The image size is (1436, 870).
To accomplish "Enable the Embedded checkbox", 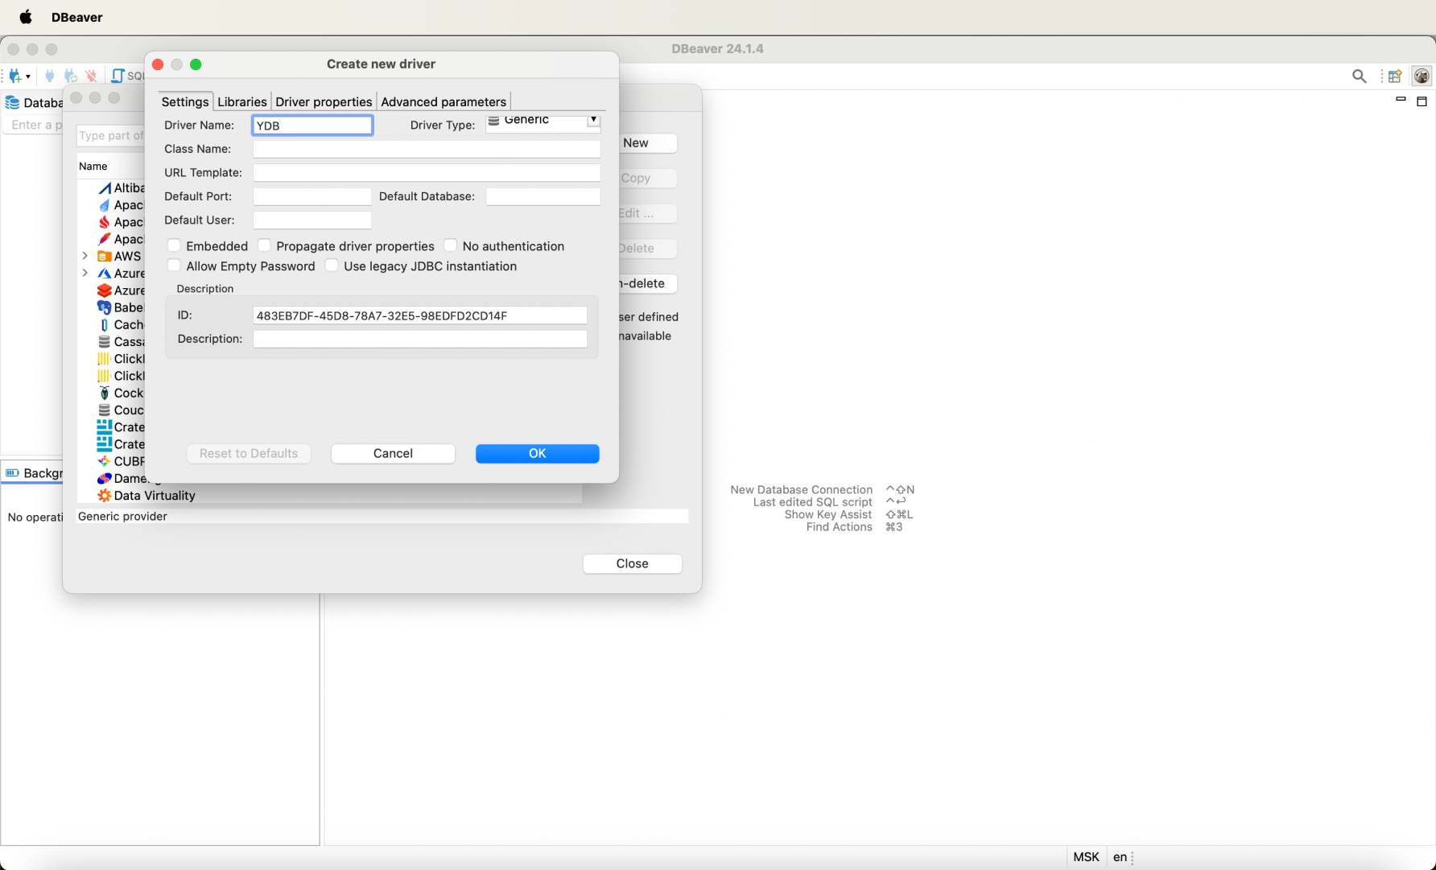I will point(174,246).
